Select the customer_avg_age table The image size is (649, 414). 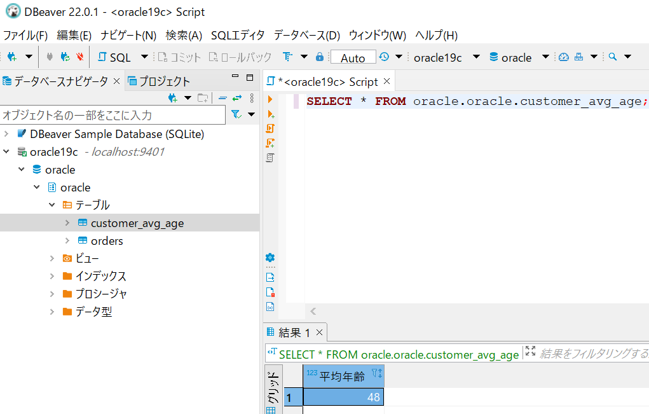pos(137,223)
